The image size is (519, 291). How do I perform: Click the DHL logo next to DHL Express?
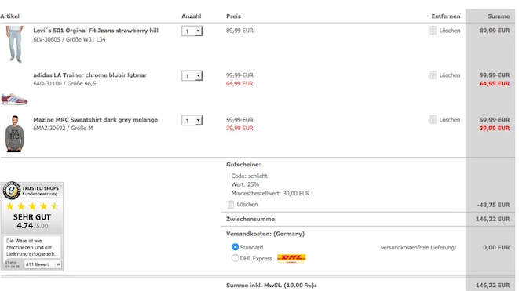[x=291, y=258]
